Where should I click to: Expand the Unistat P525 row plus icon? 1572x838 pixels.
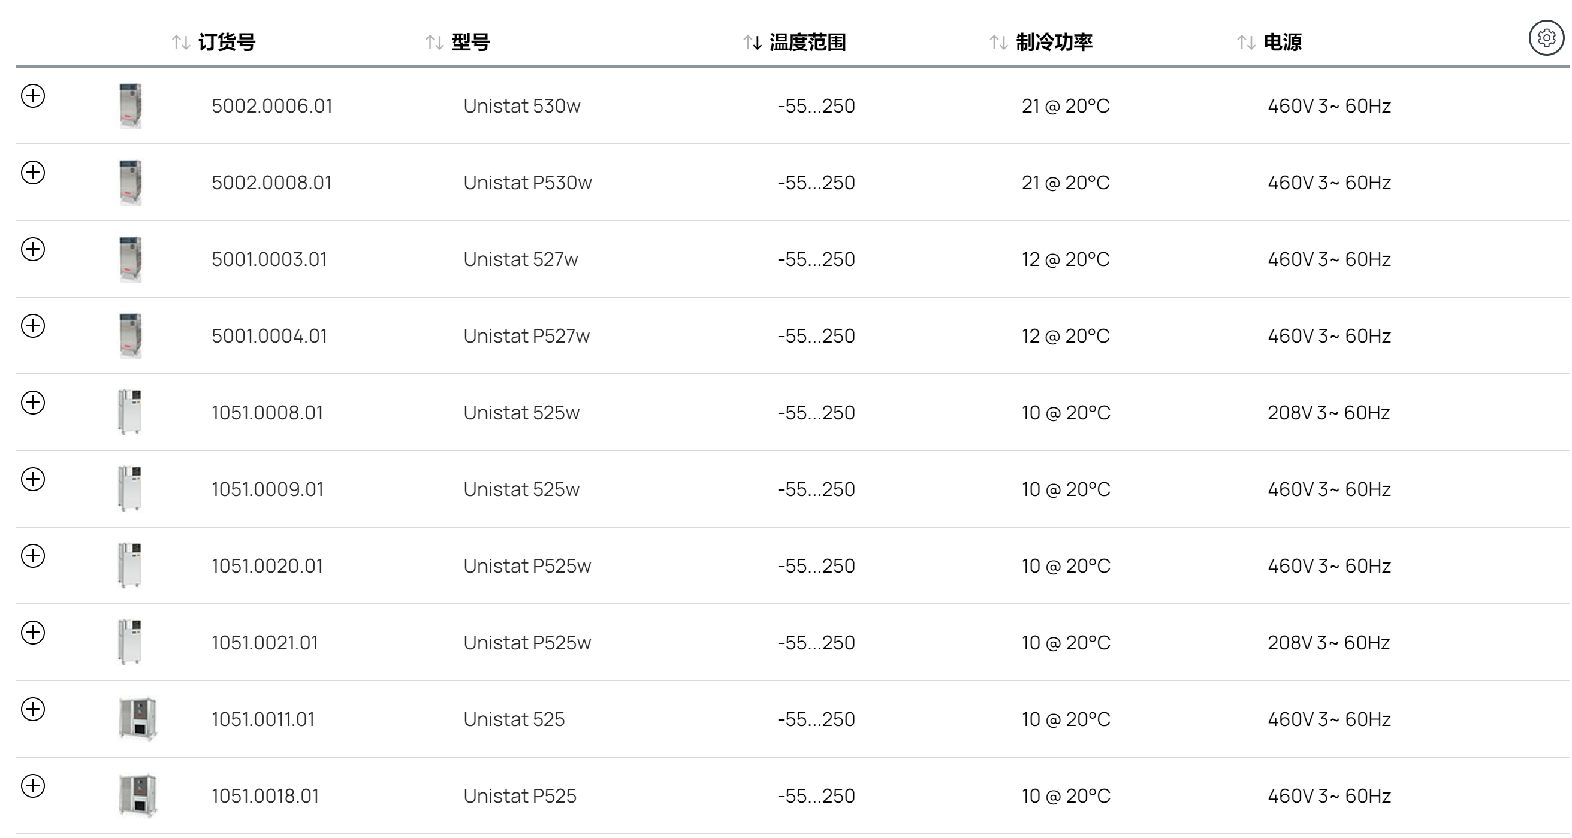(33, 786)
